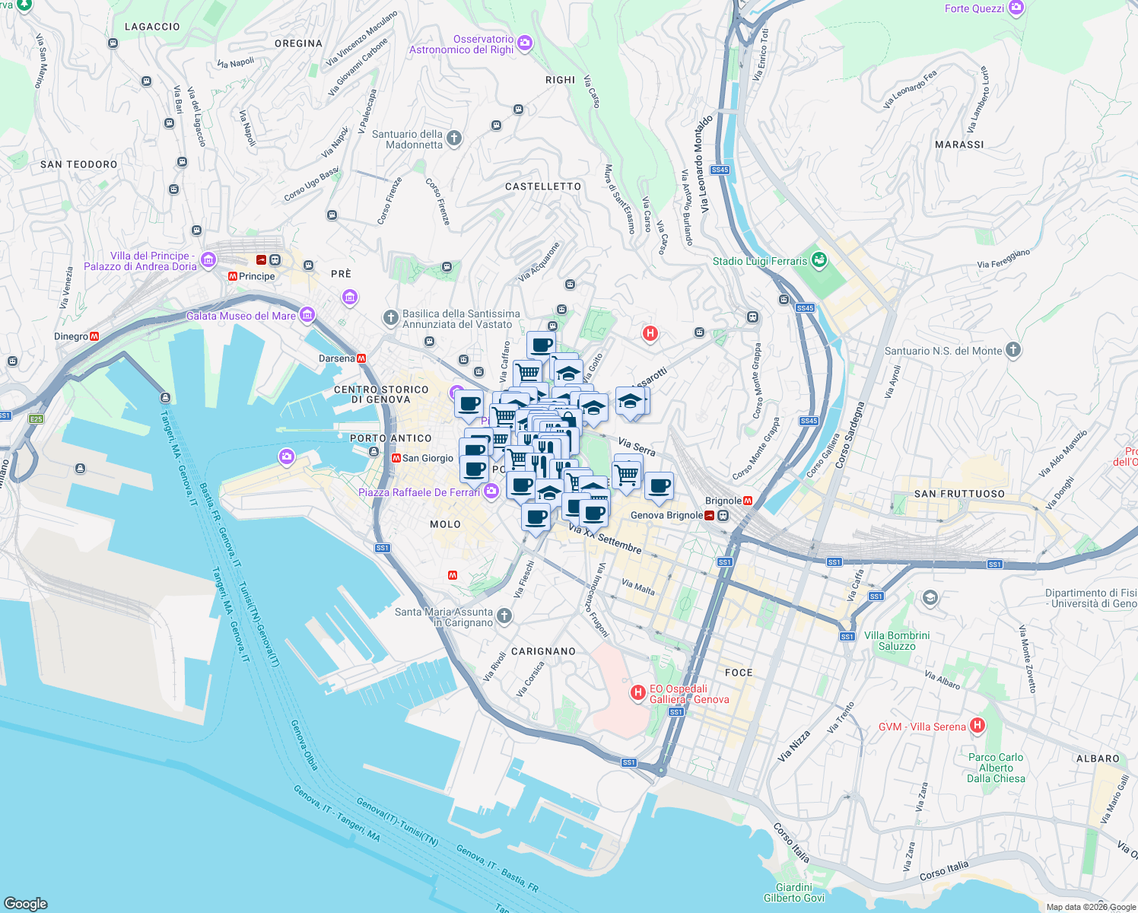Select the Stadio Luigi Ferraris stadium icon
The image size is (1138, 913).
click(x=819, y=261)
